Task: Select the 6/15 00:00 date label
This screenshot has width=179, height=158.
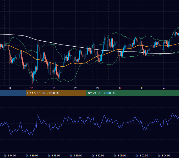Action: pyautogui.click(x=120, y=155)
